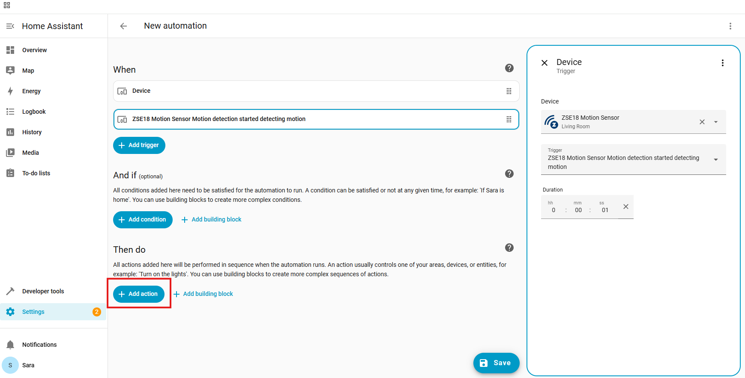Click the Add trigger button

(139, 145)
